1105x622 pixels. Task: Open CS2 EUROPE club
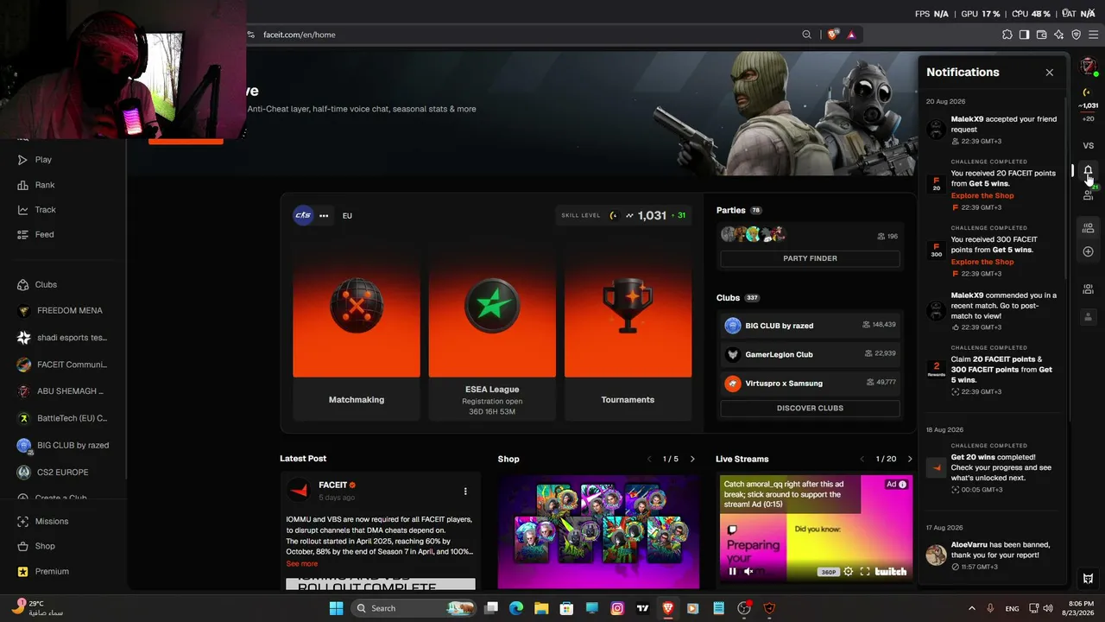(x=62, y=473)
